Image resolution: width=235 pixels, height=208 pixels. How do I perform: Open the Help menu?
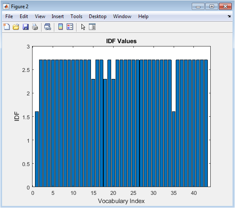[143, 16]
